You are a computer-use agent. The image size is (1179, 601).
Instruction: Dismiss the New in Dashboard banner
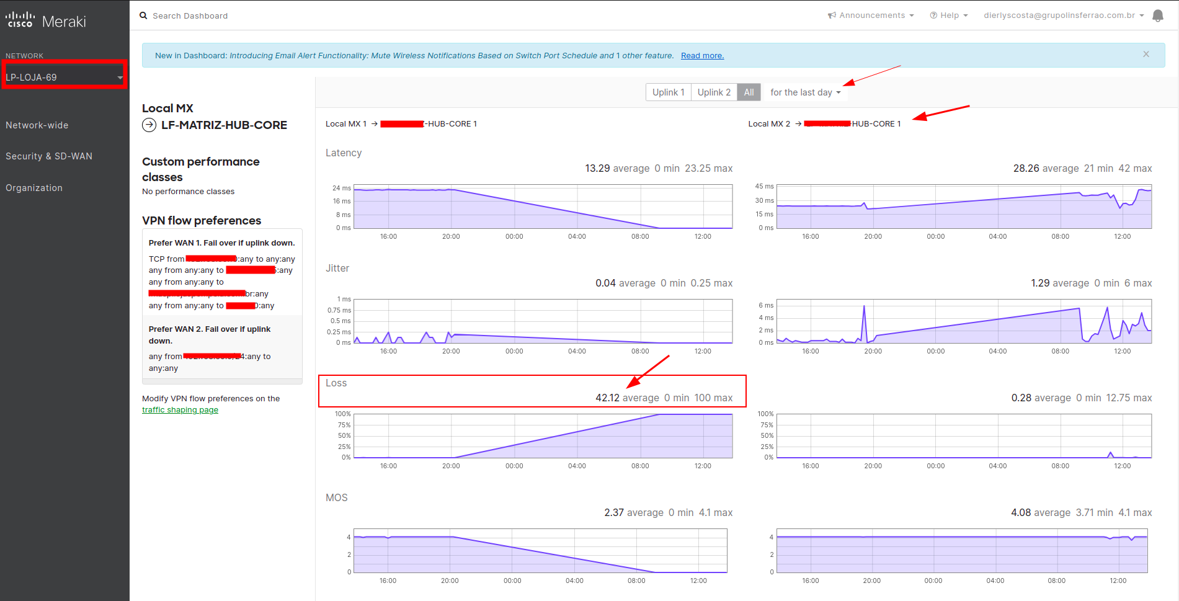coord(1146,55)
